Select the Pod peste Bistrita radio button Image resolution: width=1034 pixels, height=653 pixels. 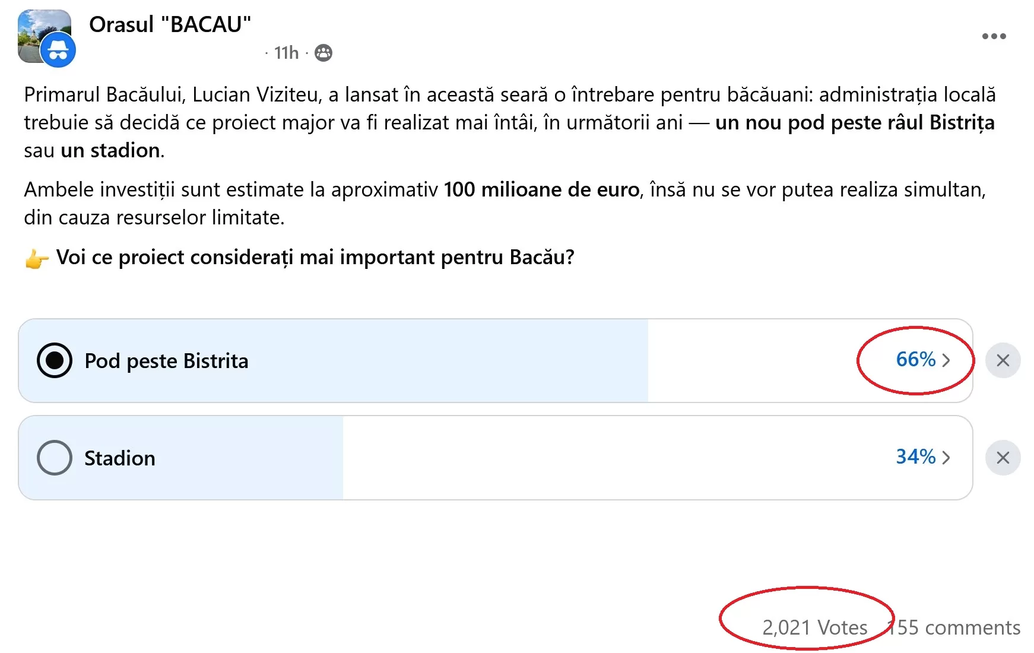tap(55, 360)
